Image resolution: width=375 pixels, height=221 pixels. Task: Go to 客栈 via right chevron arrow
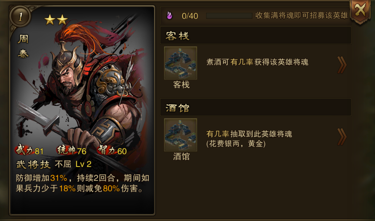click(x=342, y=65)
